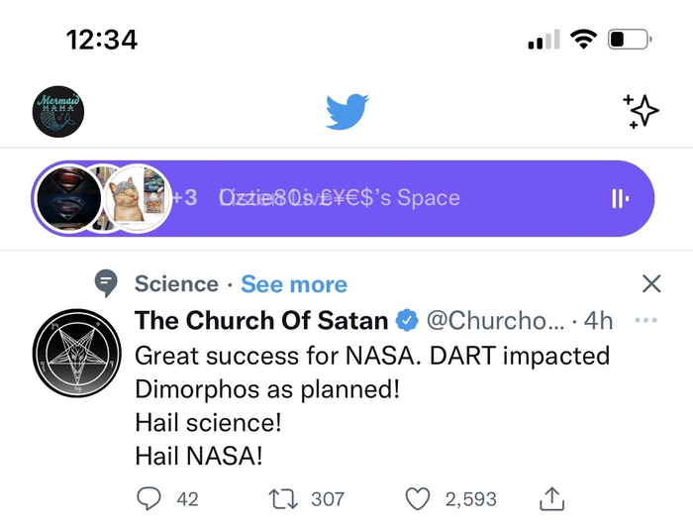
Task: Tap the Space audio waveform icon
Action: point(620,198)
